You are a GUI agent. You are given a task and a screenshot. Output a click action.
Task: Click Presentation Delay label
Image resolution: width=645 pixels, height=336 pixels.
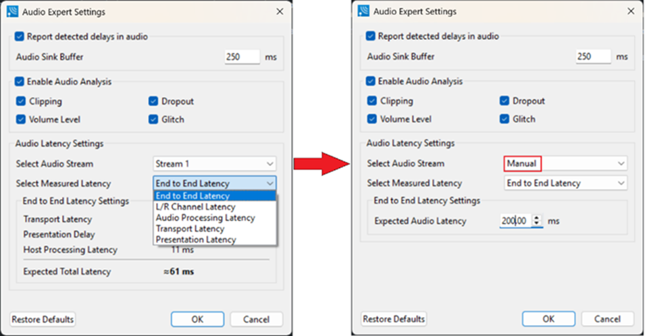(59, 235)
